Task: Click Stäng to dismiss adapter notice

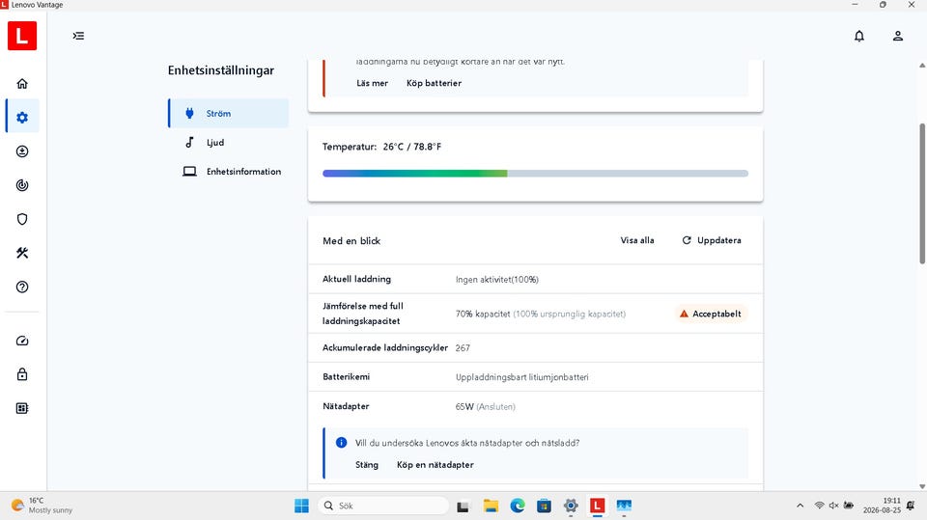Action: 367,465
